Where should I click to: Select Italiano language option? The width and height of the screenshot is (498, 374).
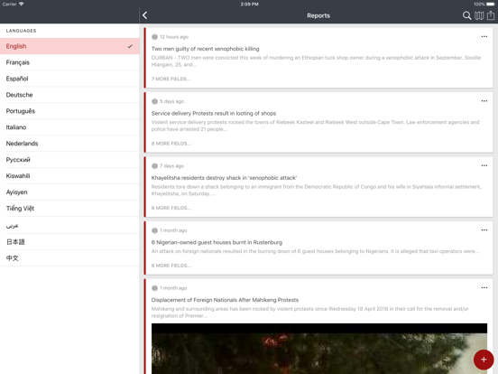point(69,127)
